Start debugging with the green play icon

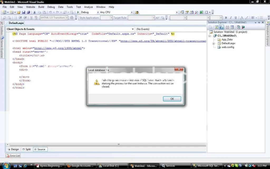click(x=78, y=12)
